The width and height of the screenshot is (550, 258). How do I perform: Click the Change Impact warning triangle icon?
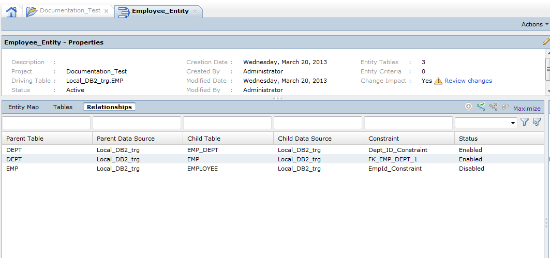tap(438, 81)
